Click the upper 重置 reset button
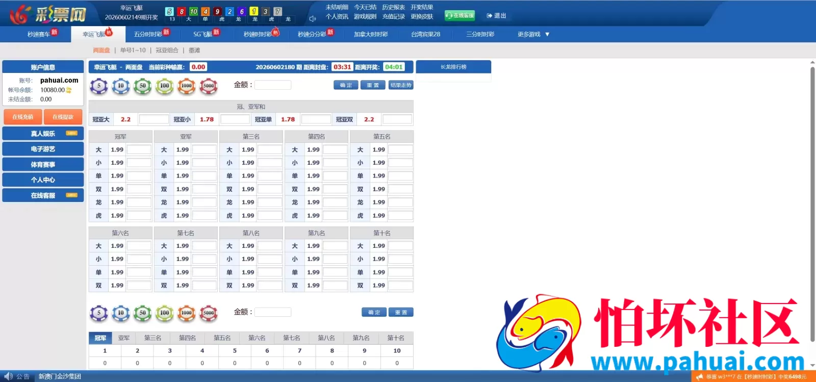This screenshot has width=816, height=382. (x=373, y=85)
